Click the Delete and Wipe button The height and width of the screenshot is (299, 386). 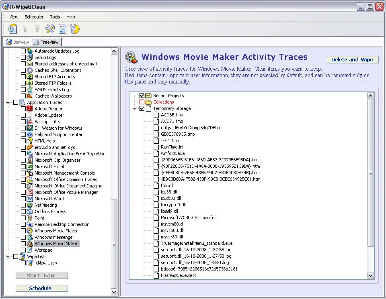pyautogui.click(x=352, y=60)
